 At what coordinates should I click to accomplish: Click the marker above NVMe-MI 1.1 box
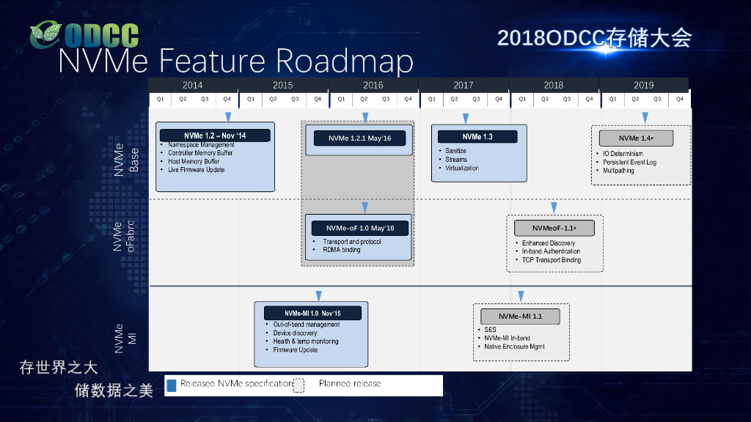point(521,296)
